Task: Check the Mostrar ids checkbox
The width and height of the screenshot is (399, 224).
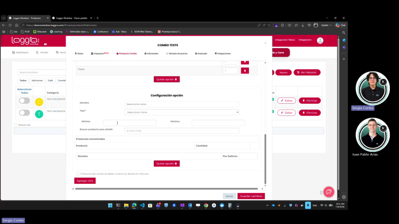Action: pyautogui.click(x=15, y=125)
